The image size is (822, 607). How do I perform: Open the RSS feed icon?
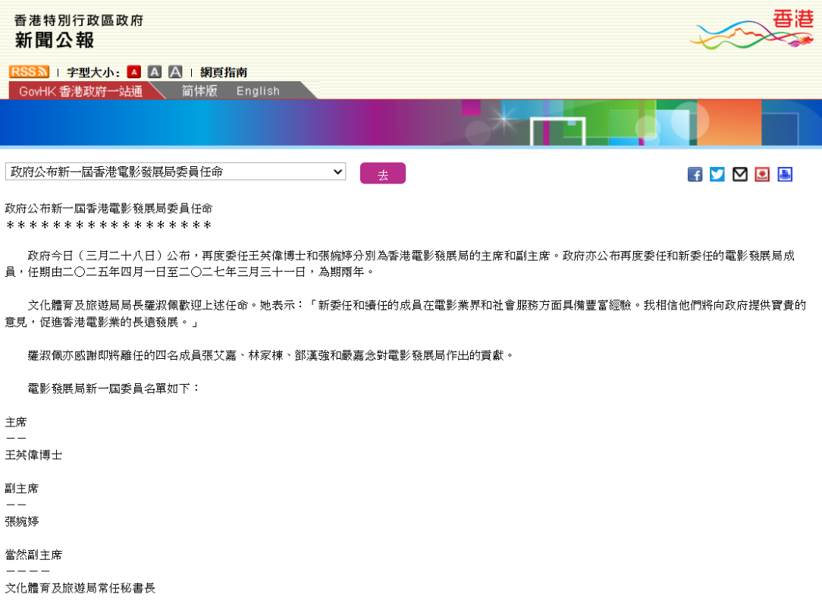point(29,72)
